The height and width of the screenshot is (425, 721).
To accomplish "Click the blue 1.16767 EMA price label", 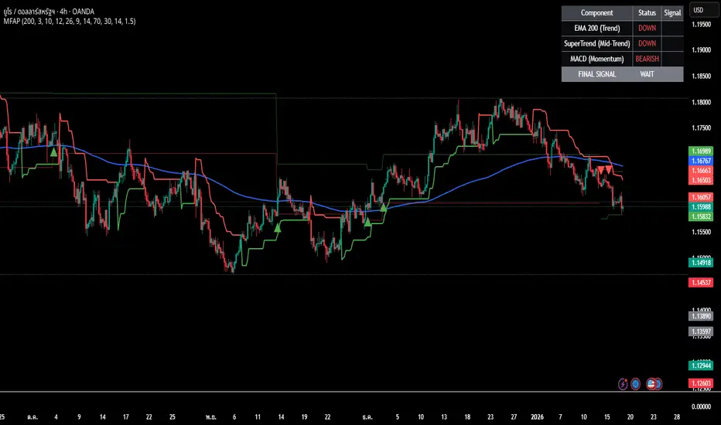I will coord(701,161).
